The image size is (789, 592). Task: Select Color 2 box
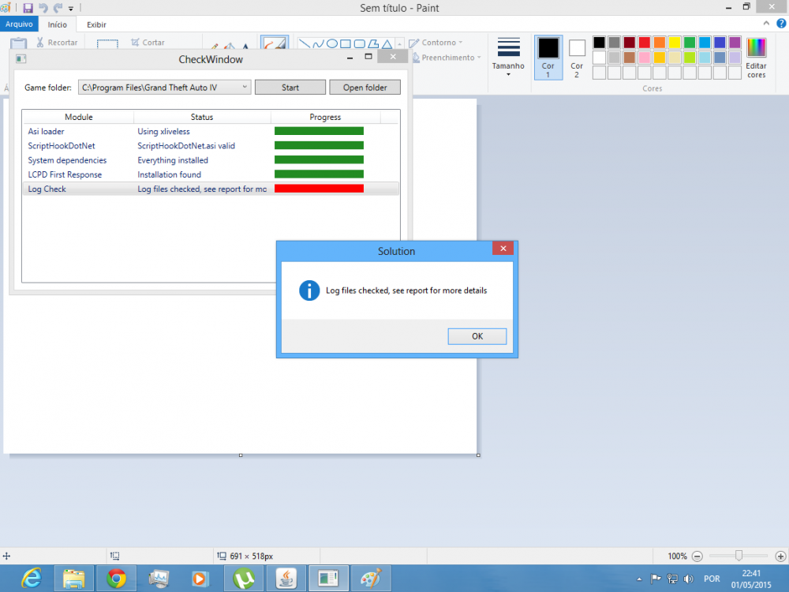coord(577,58)
